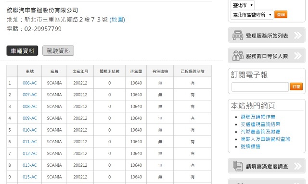Click the e-newsletter email input field

click(x=260, y=86)
